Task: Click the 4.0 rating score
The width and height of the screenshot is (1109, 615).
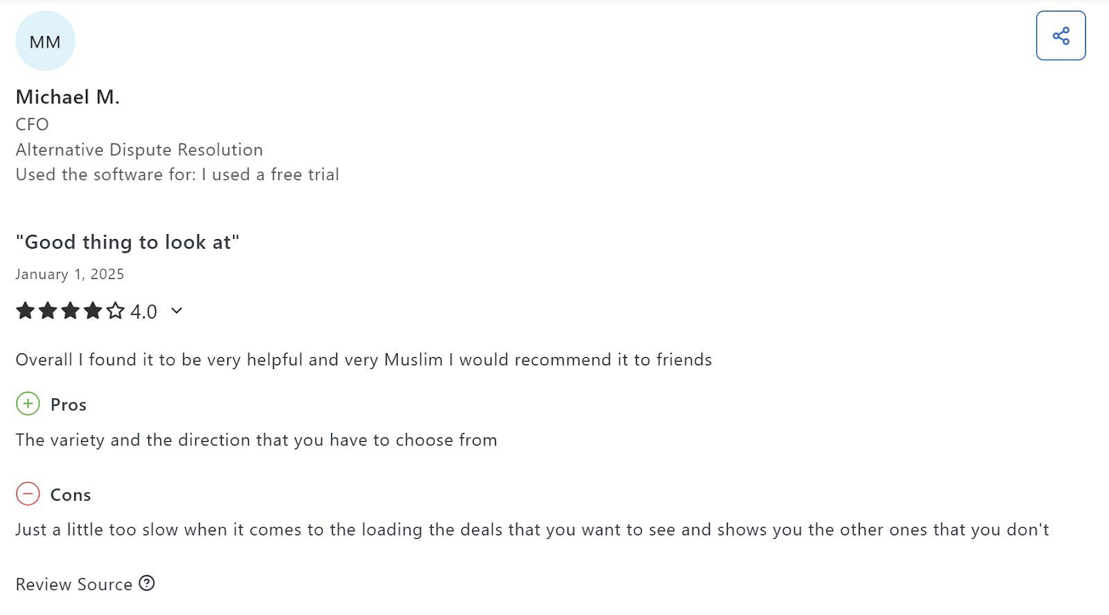Action: tap(143, 312)
